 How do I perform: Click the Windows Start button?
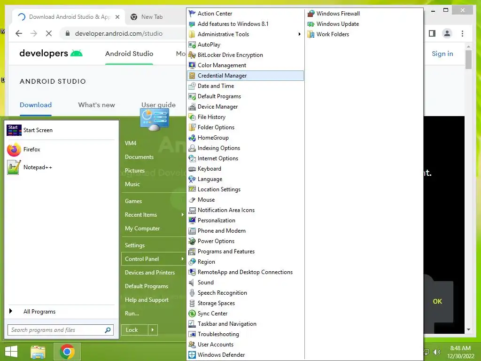click(11, 352)
